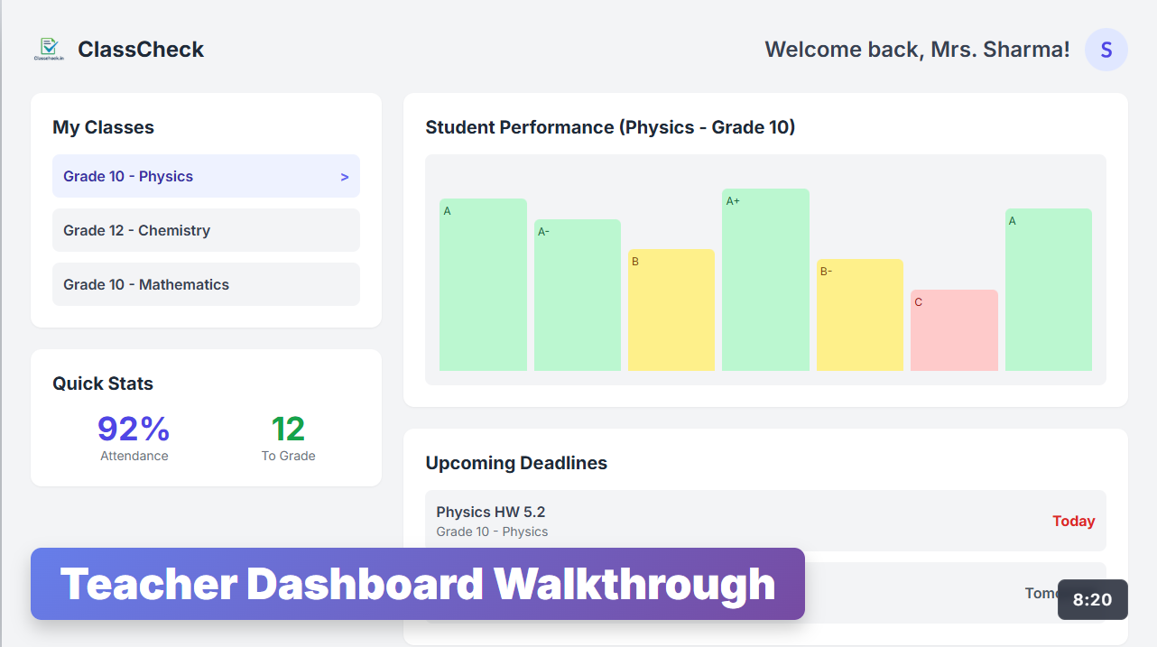Screen dimensions: 1157x647
Task: Click the Teacher Dashboard Walkthrough banner
Action: 417,584
